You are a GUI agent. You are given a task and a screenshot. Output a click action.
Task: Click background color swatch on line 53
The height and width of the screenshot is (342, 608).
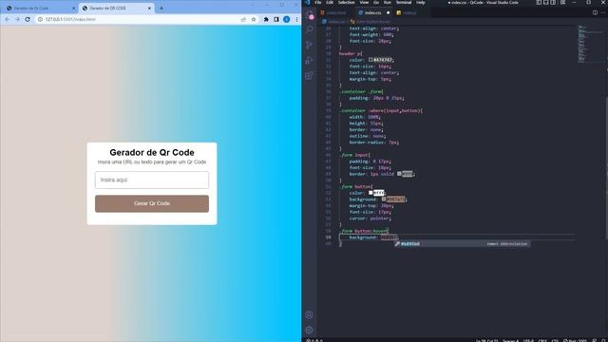point(384,199)
